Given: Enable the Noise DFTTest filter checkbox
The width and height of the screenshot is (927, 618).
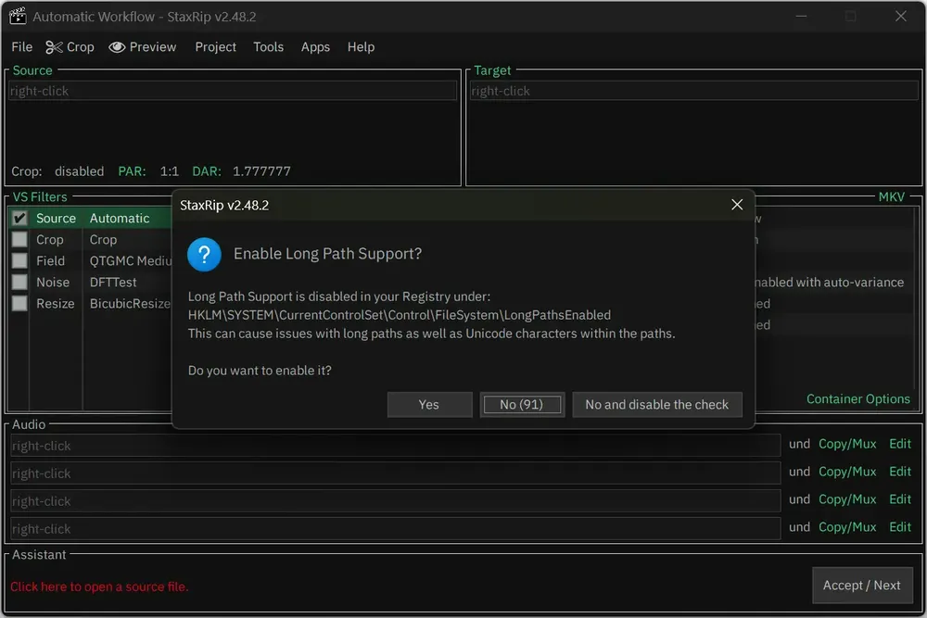Looking at the screenshot, I should (19, 282).
